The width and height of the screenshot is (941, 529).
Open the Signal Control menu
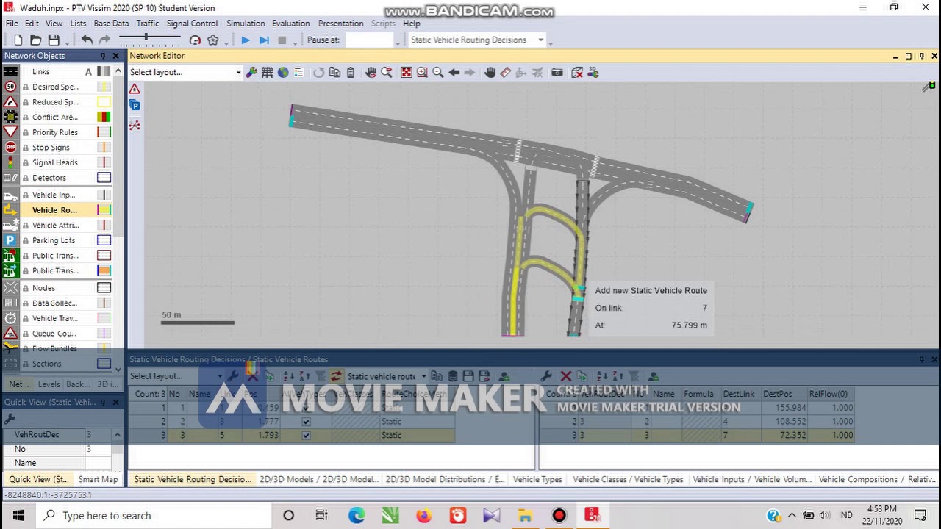pyautogui.click(x=192, y=24)
